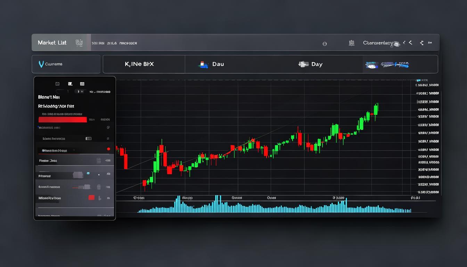The height and width of the screenshot is (267, 467).
Task: Toggle the pill switch under the panel icons
Action: (80, 91)
